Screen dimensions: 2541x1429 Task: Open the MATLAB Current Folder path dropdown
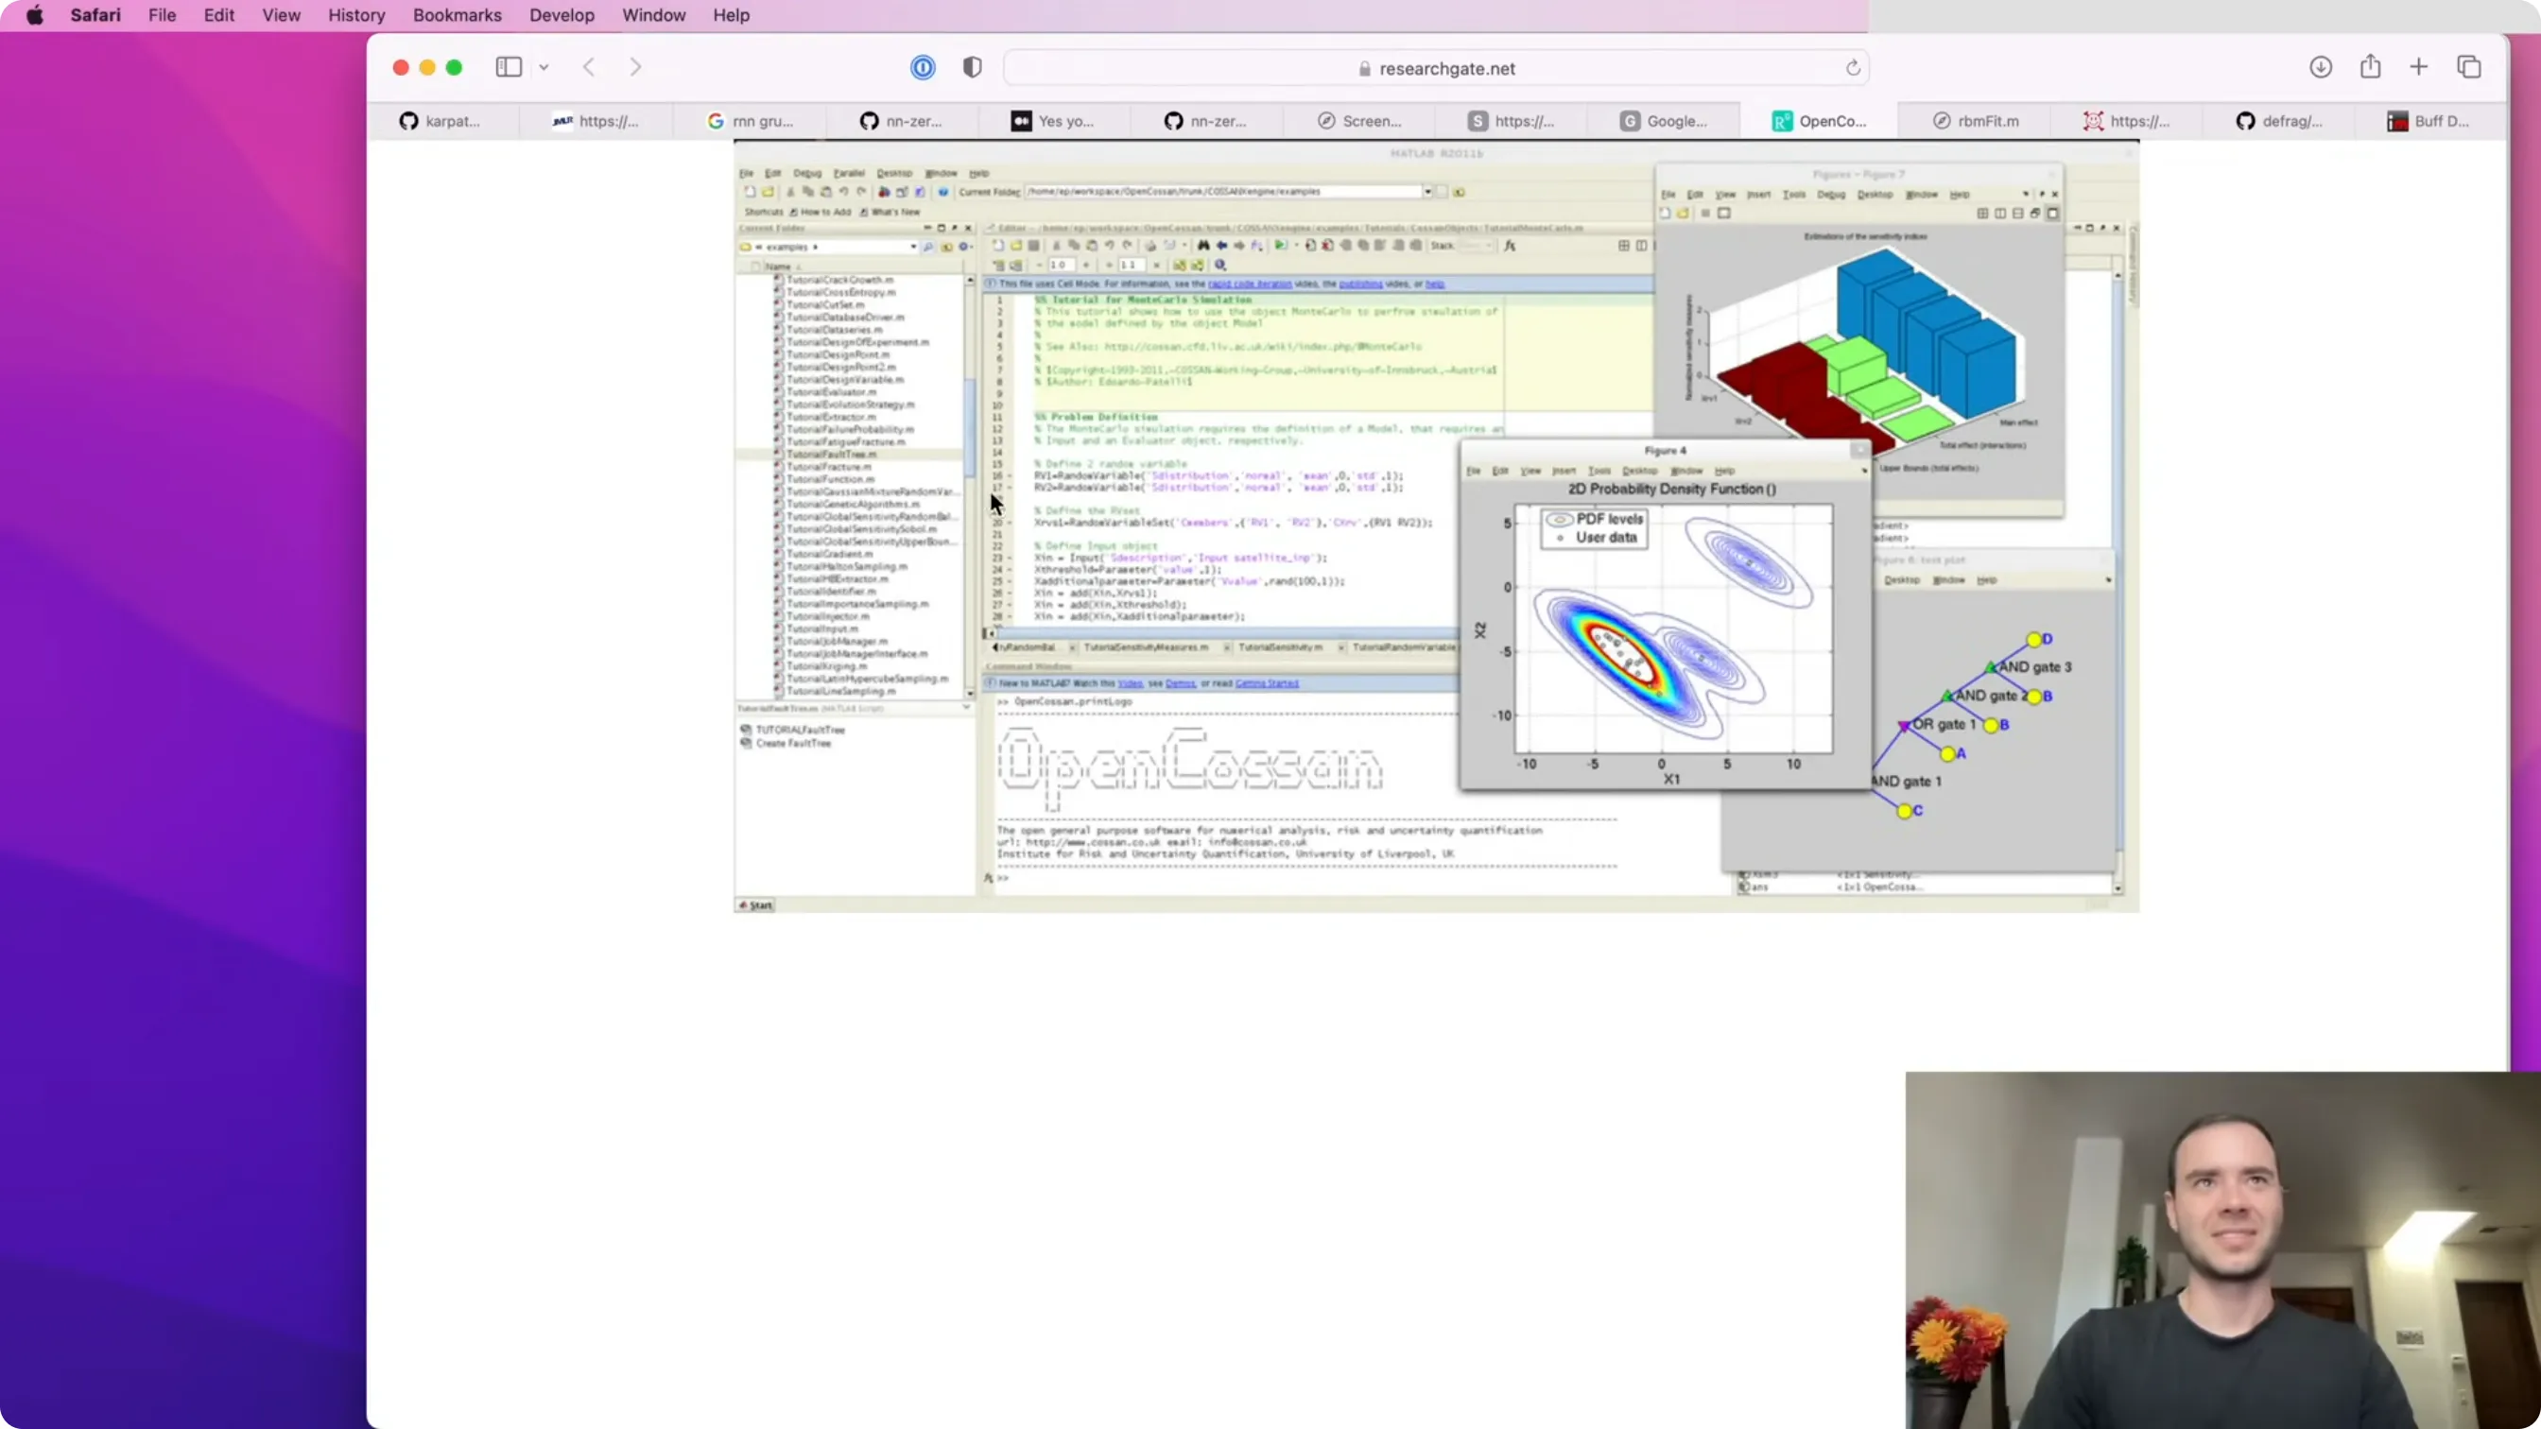(1427, 192)
